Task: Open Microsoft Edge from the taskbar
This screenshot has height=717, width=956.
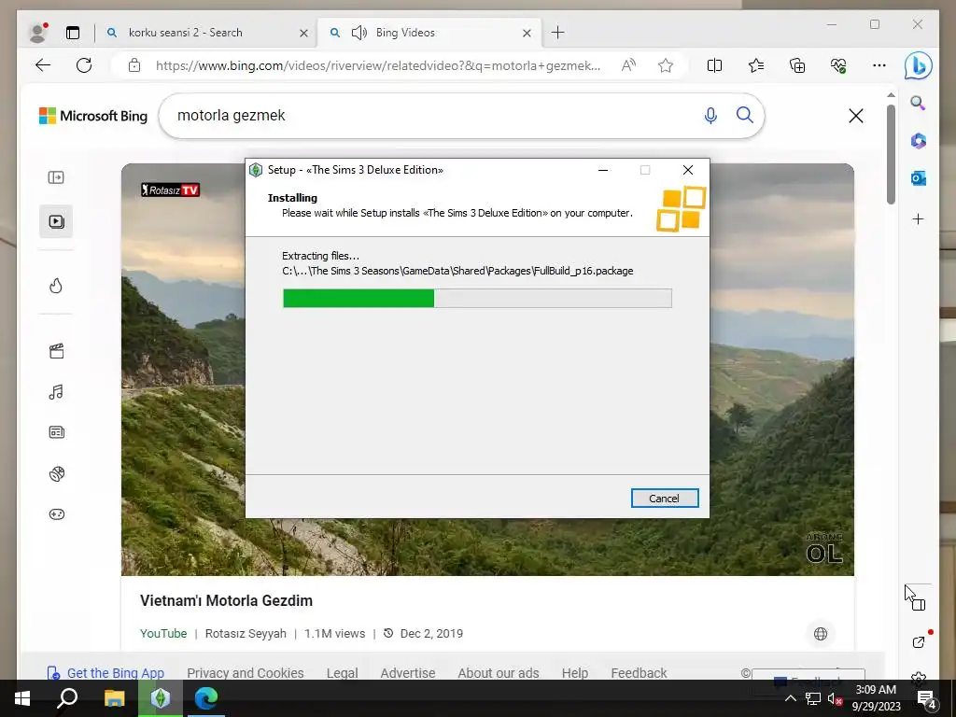Action: coord(206,698)
